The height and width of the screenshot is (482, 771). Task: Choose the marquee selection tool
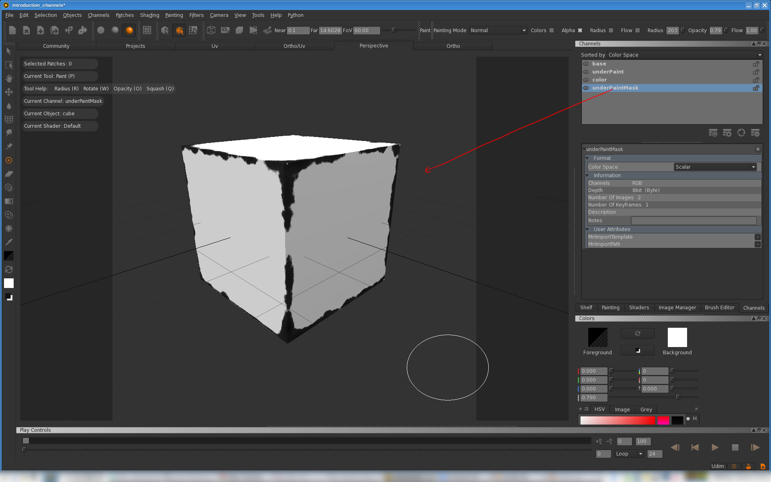pyautogui.click(x=9, y=65)
